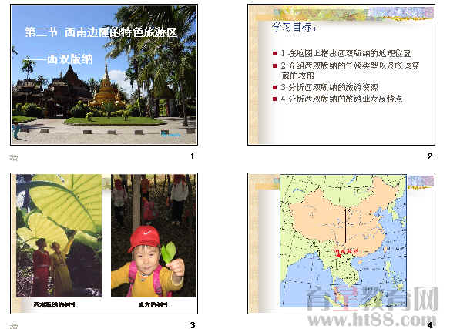This screenshot has height=329, width=450.
Task: Open slide 4 China map thumbnail
Action: coord(341,243)
